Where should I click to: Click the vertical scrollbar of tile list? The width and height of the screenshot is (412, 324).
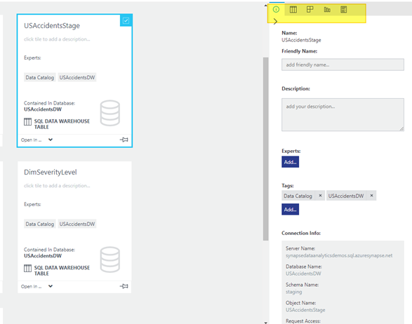(x=265, y=149)
